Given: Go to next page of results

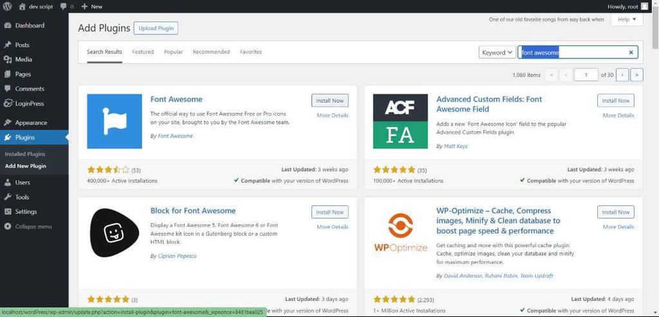Looking at the screenshot, I should (622, 75).
